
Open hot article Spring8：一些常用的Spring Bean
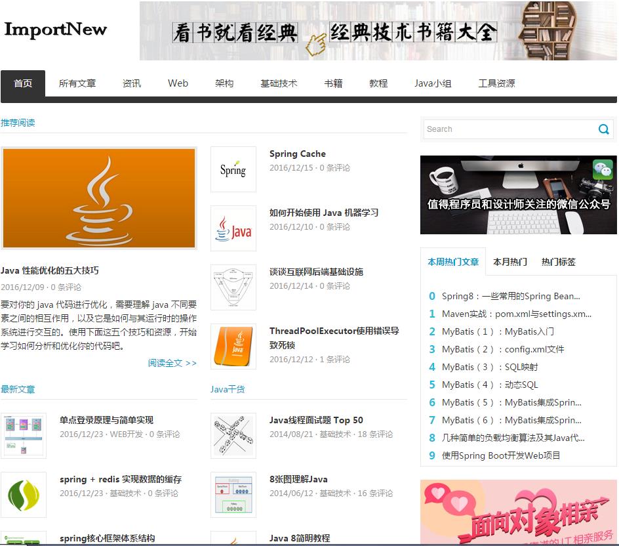coord(511,296)
